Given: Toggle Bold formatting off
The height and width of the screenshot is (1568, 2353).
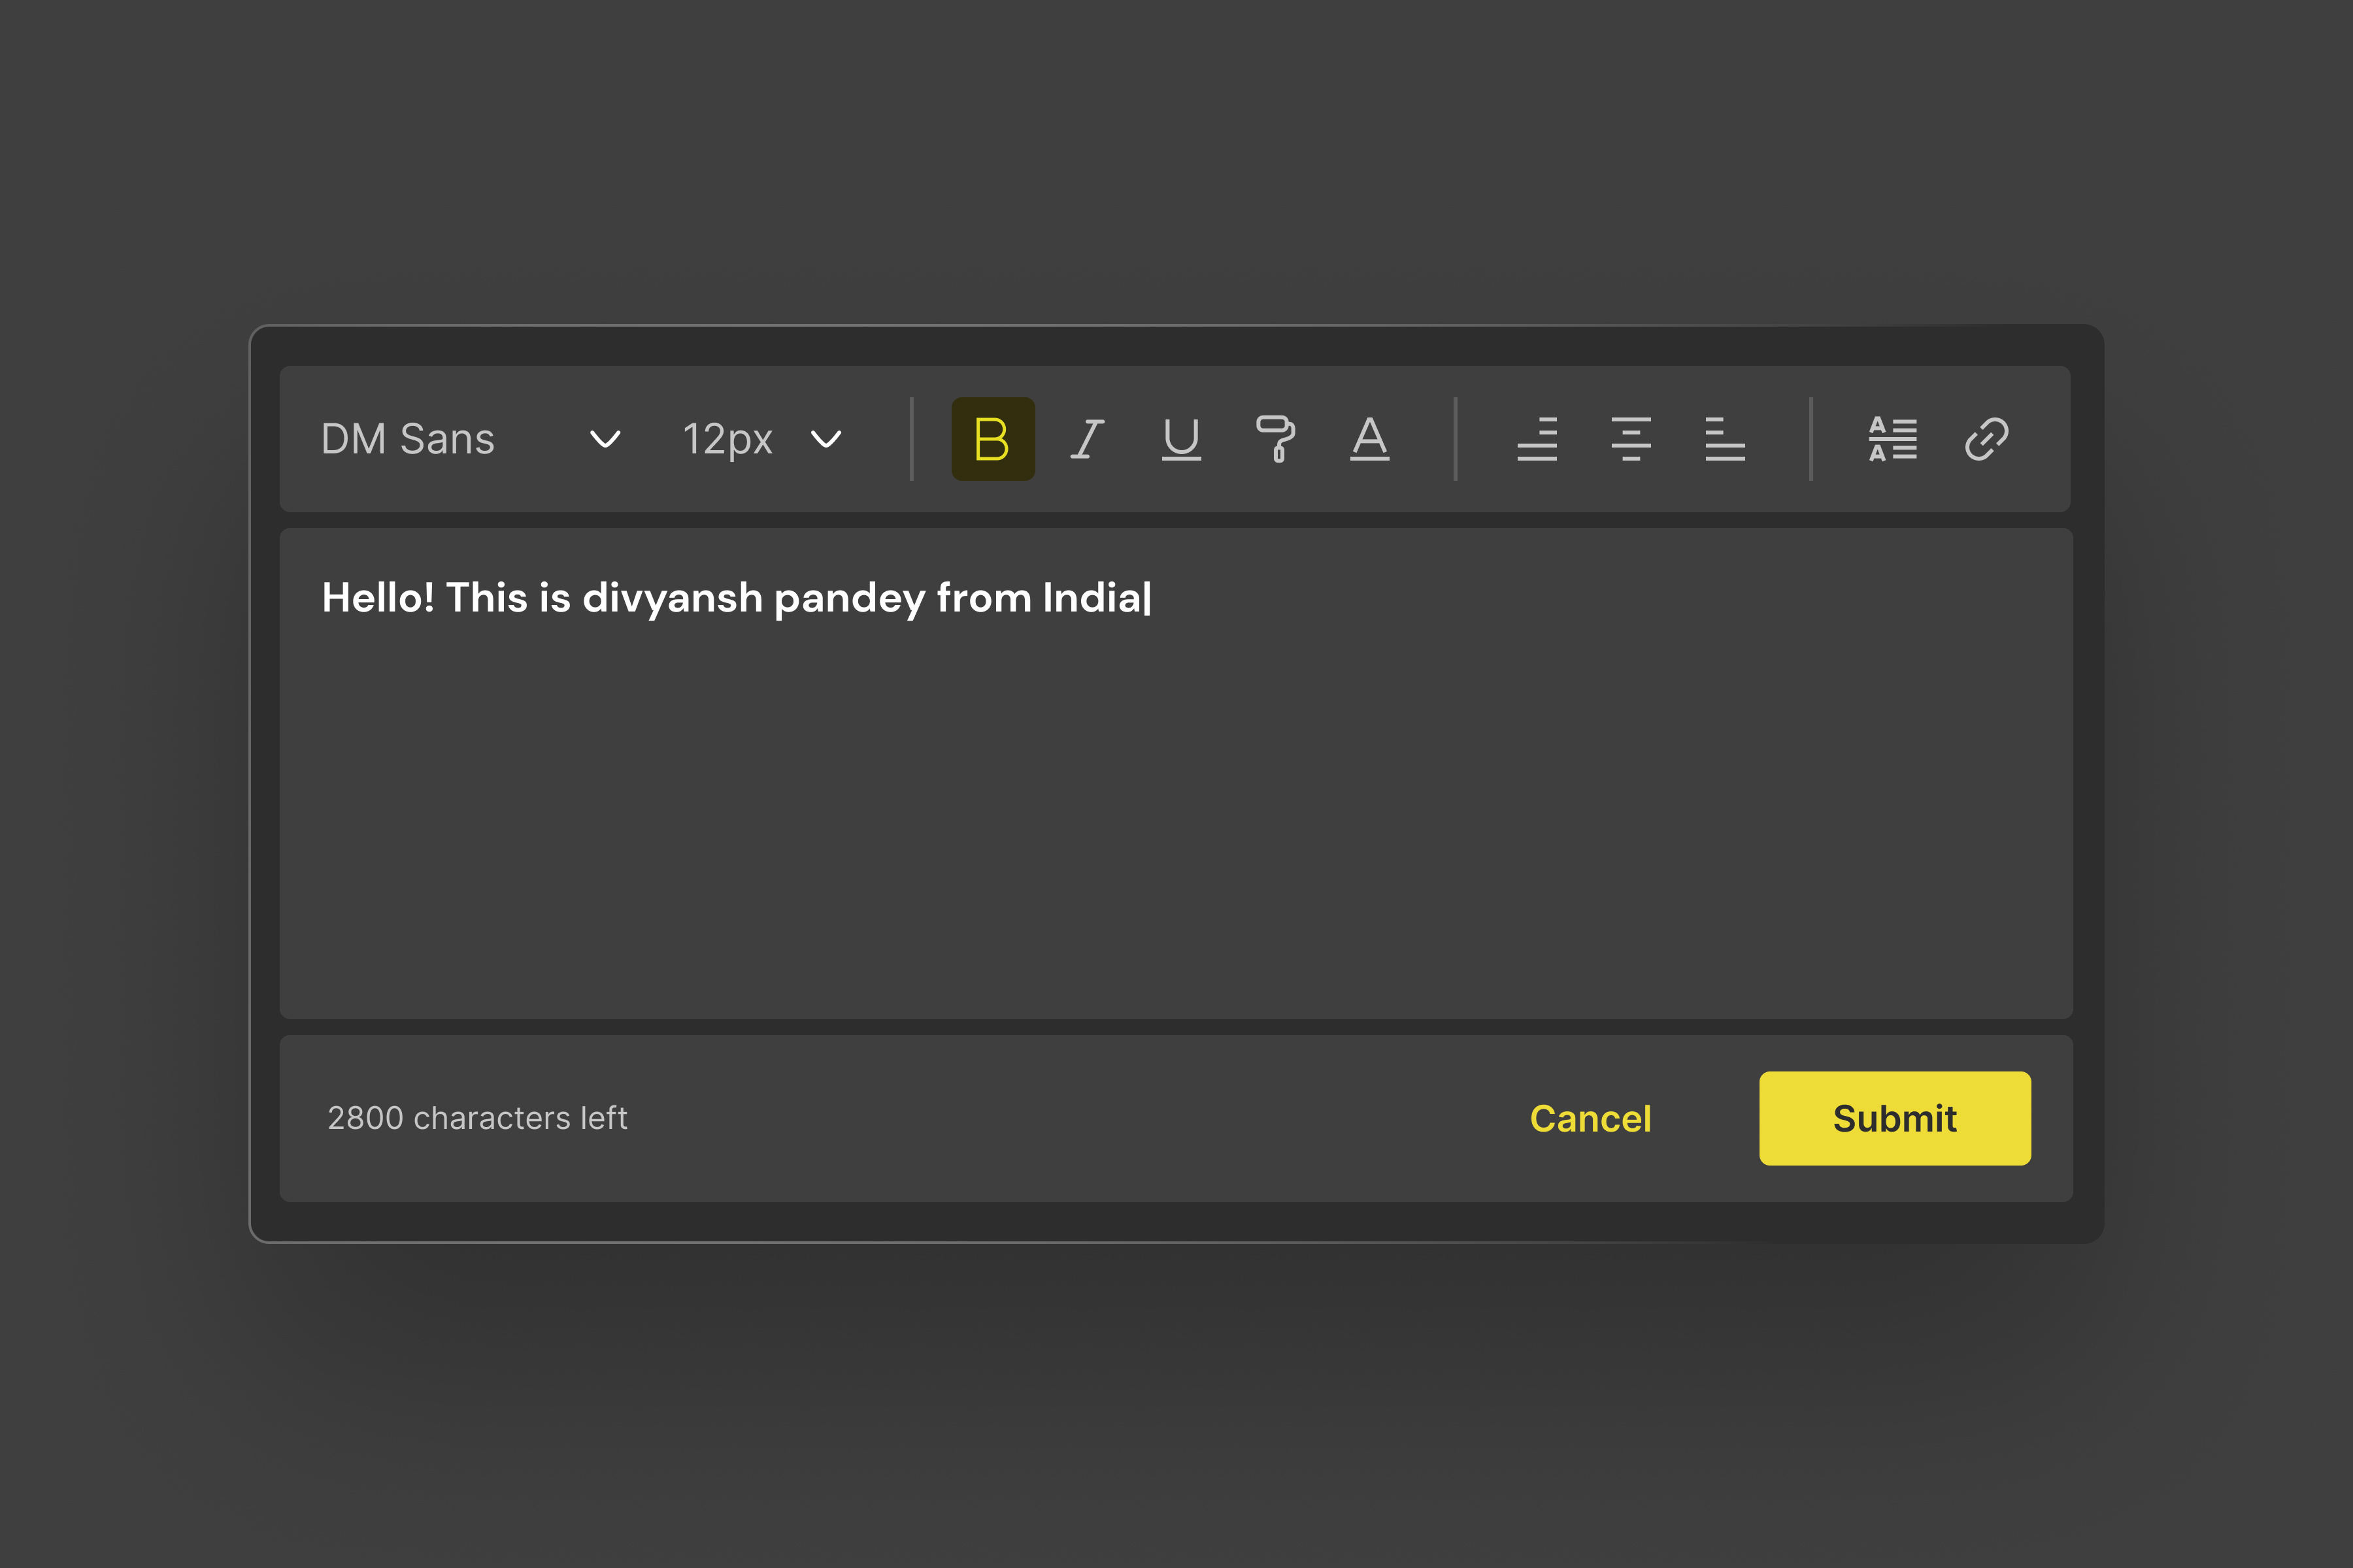Looking at the screenshot, I should [x=992, y=439].
